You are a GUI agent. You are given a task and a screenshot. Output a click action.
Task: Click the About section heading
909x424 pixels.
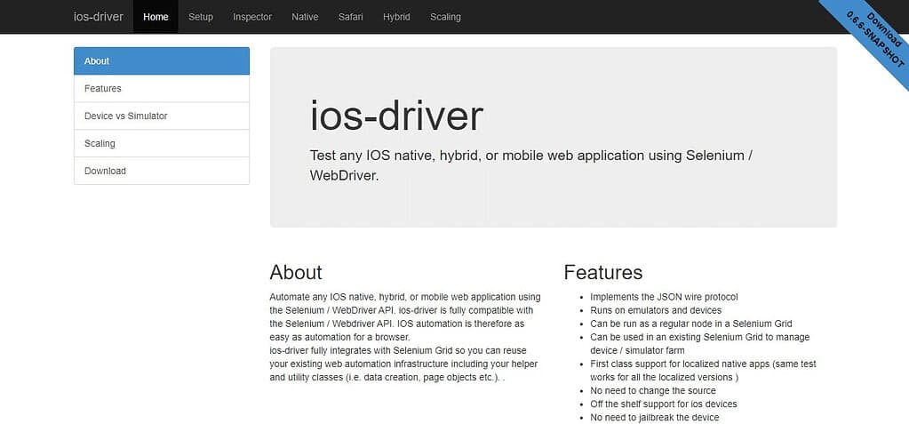point(296,272)
